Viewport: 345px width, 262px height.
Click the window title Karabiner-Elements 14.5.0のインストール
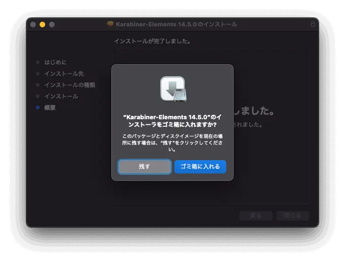(x=176, y=24)
